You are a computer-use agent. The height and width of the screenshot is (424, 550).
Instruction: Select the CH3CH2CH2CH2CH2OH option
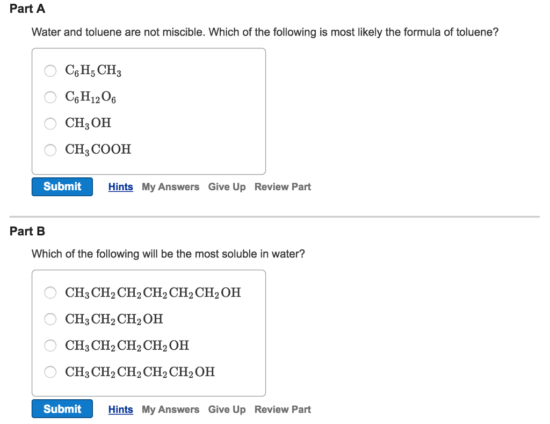coord(50,372)
